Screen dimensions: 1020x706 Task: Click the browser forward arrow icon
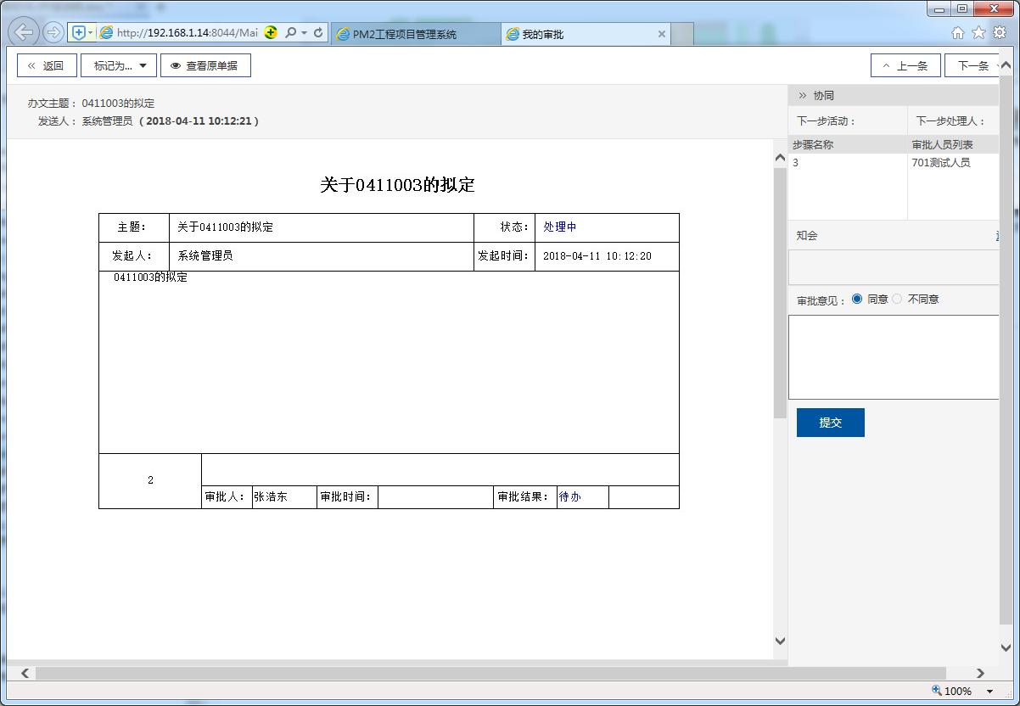click(x=53, y=33)
